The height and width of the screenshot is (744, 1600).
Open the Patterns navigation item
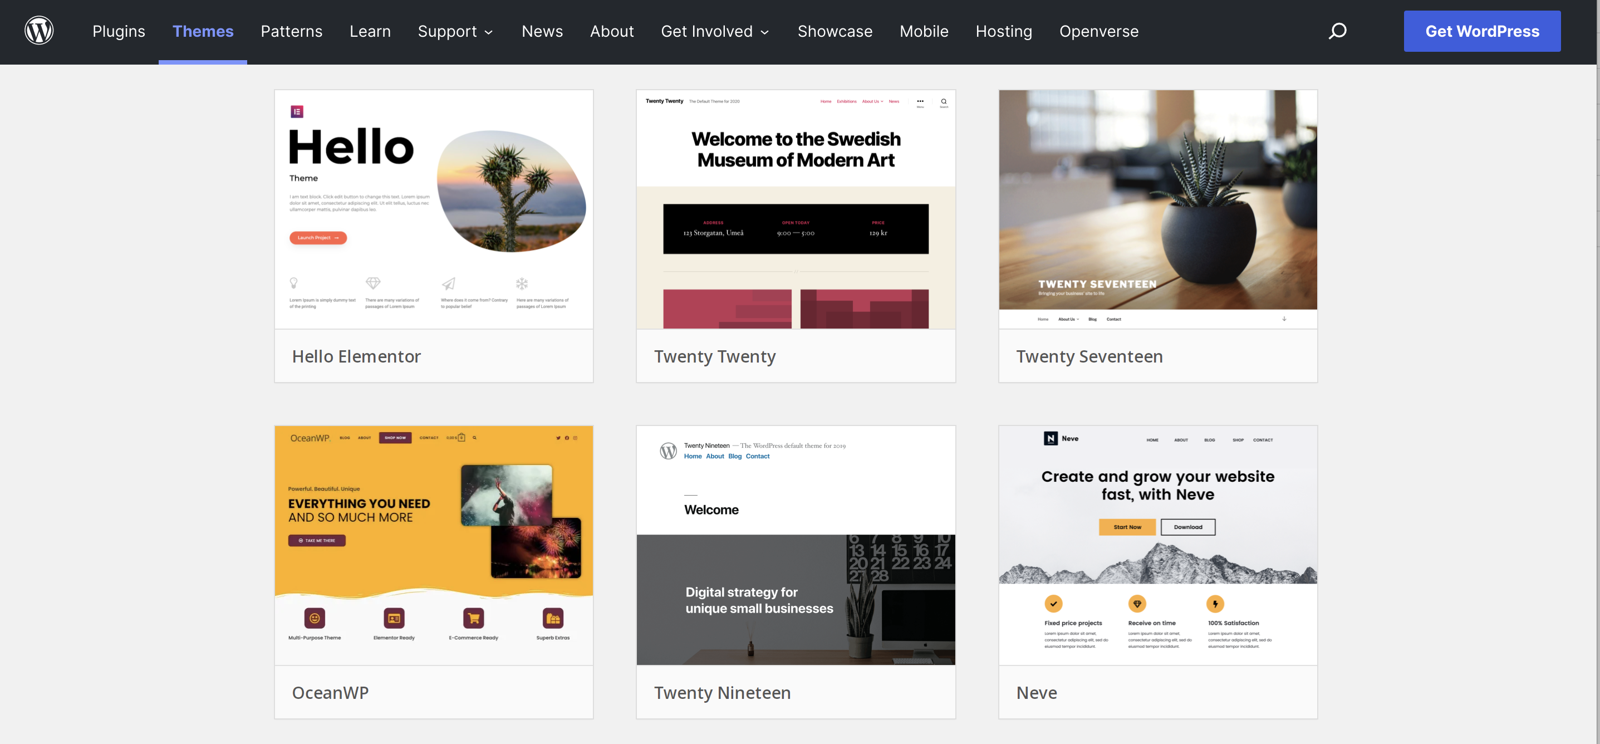pos(291,31)
